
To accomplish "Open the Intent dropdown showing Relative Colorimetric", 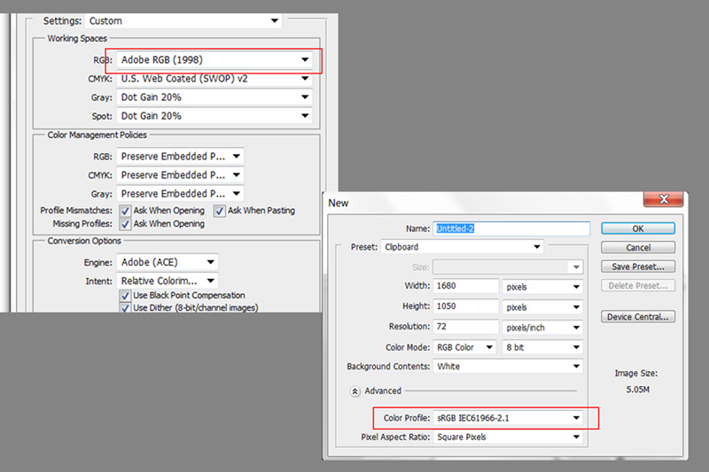I will pyautogui.click(x=168, y=281).
